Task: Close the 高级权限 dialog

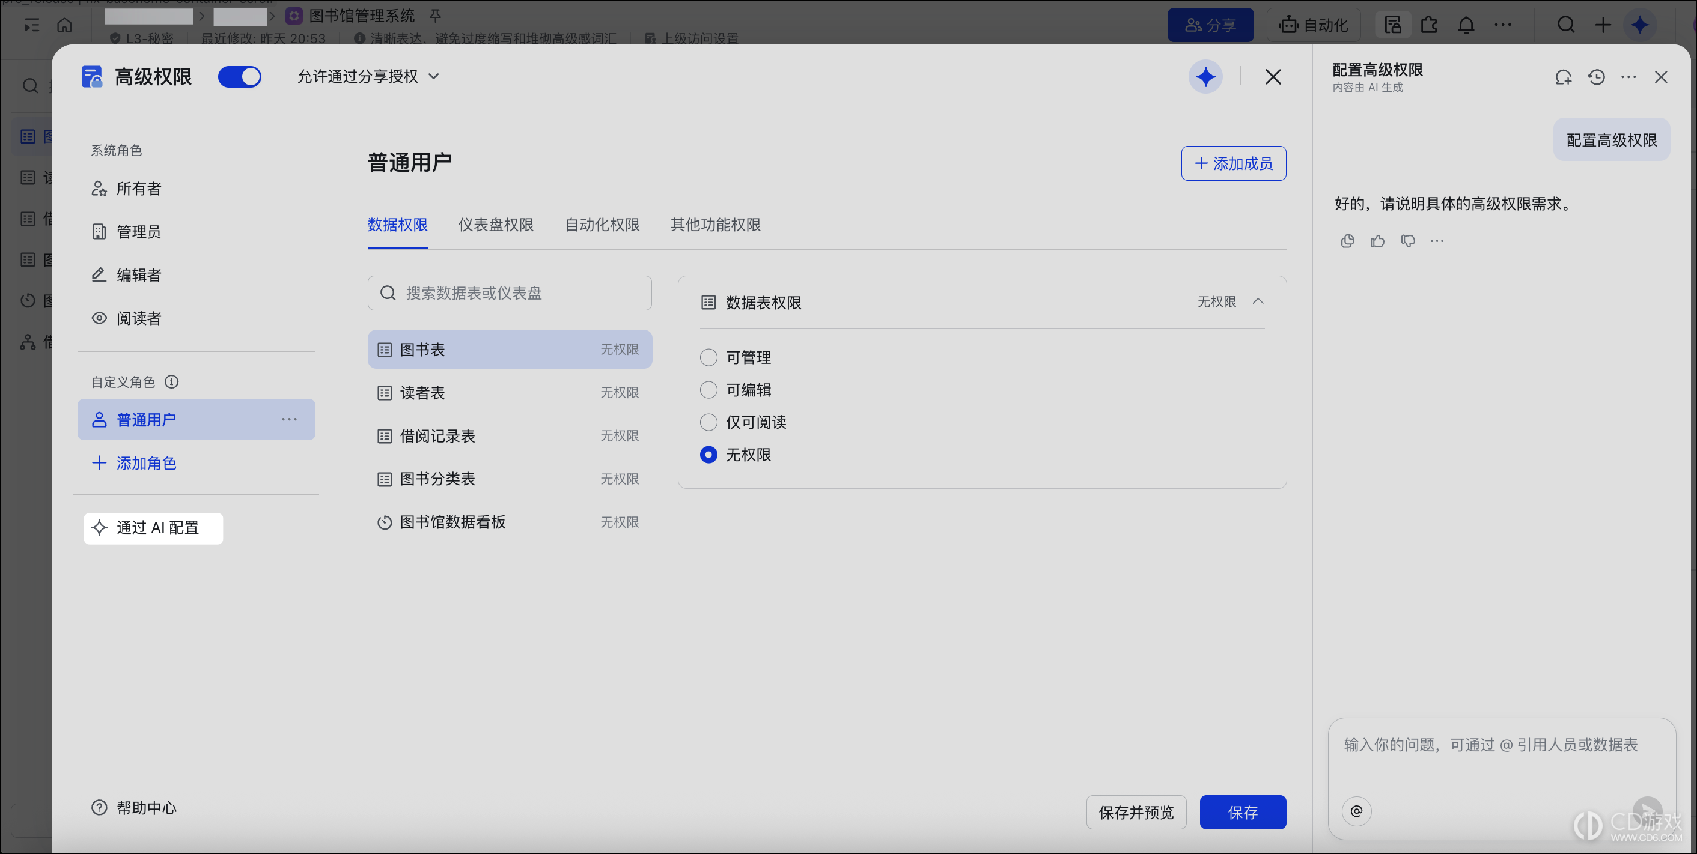Action: coord(1273,77)
